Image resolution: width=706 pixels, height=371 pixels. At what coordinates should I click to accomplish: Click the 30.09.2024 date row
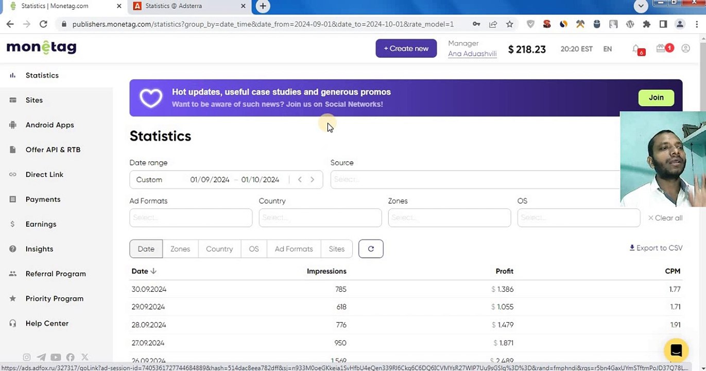coord(406,289)
